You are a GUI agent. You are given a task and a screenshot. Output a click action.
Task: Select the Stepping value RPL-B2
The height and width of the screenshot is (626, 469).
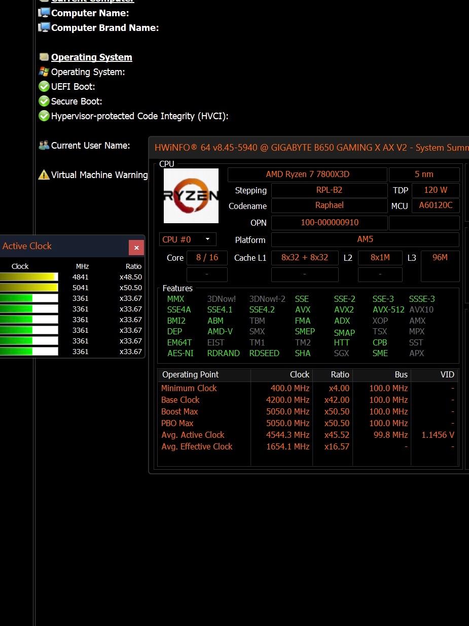pos(330,190)
